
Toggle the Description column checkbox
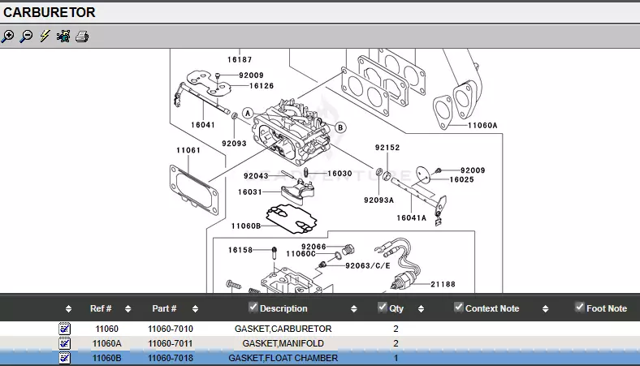pyautogui.click(x=253, y=308)
